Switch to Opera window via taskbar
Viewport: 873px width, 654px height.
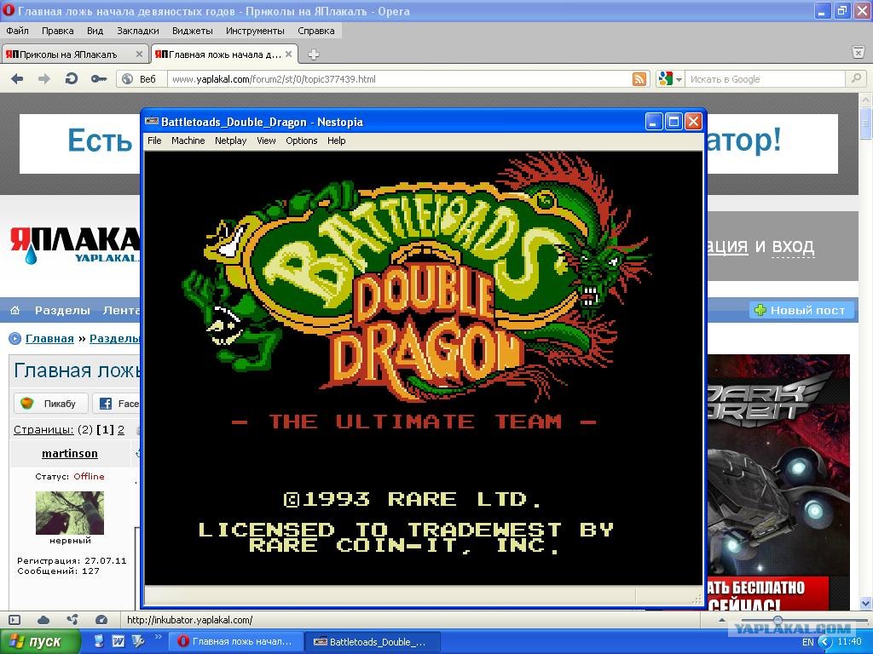tap(236, 642)
